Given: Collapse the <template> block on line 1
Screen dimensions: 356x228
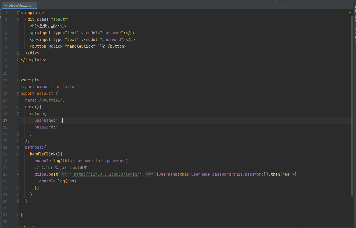Looking at the screenshot, I should (x=19, y=13).
